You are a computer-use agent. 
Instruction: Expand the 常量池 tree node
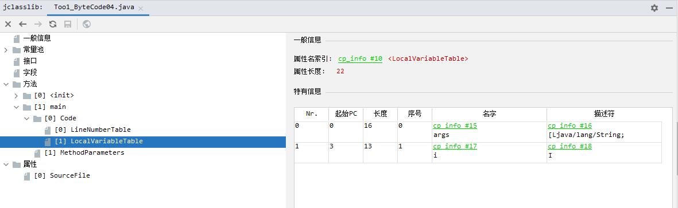6,50
